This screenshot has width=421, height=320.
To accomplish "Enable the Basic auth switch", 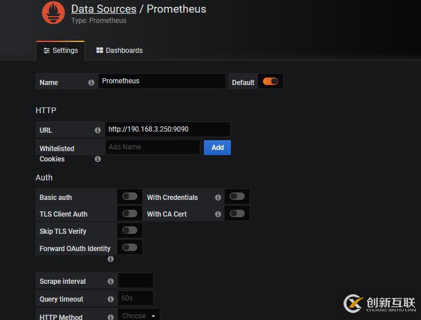I will pyautogui.click(x=130, y=196).
